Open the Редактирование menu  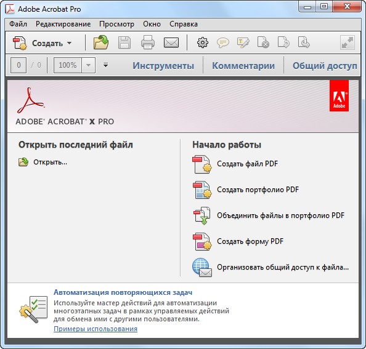point(63,24)
